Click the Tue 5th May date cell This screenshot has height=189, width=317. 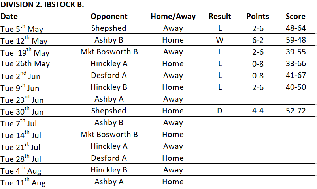point(36,28)
